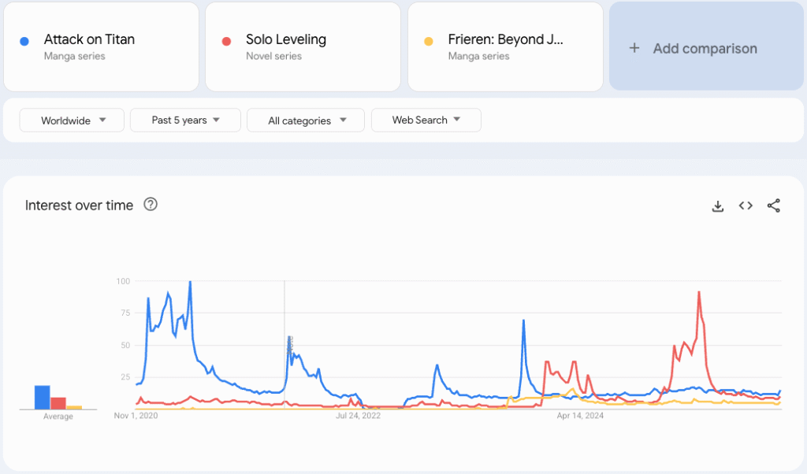
Task: Click the Solo Leveling peak on chart
Action: [x=699, y=293]
